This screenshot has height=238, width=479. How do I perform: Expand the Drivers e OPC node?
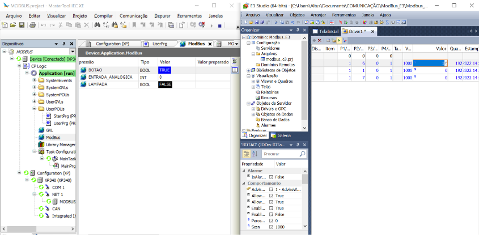[x=249, y=108]
